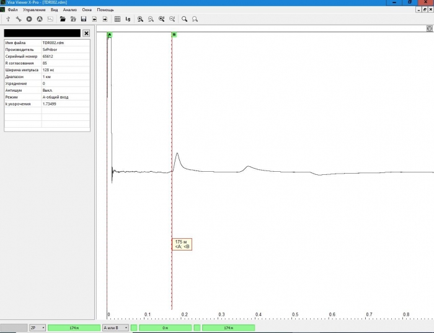The height and width of the screenshot is (333, 434).
Task: Click the black title field in info panel
Action: (x=42, y=33)
